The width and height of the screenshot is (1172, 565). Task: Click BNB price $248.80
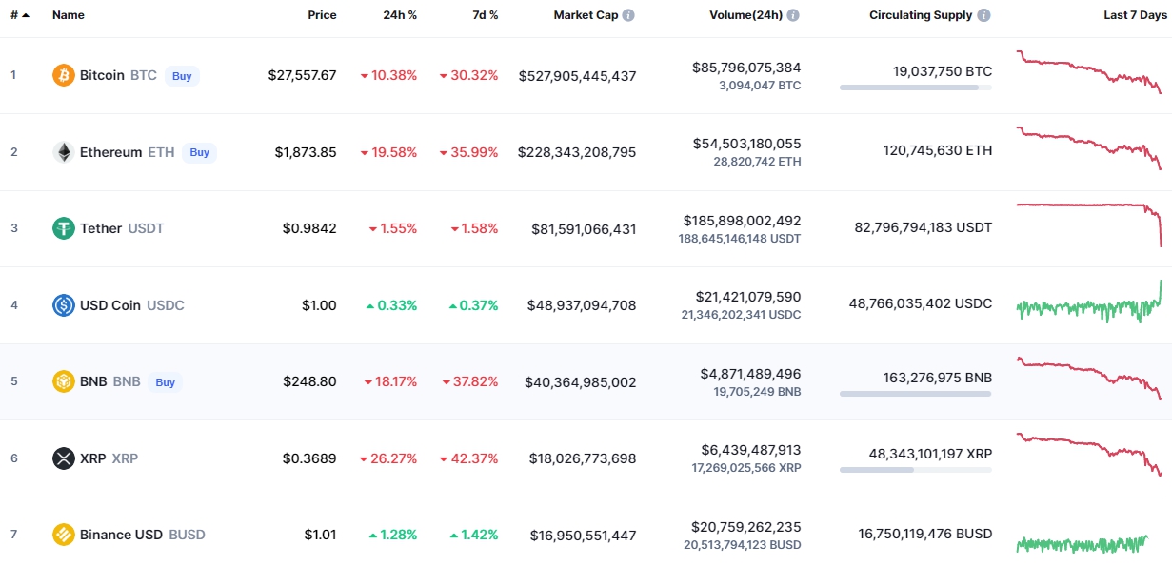[x=309, y=382]
